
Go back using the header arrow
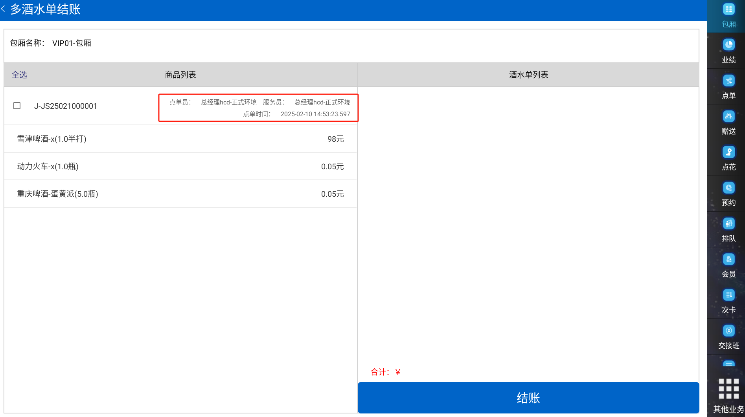click(x=3, y=9)
